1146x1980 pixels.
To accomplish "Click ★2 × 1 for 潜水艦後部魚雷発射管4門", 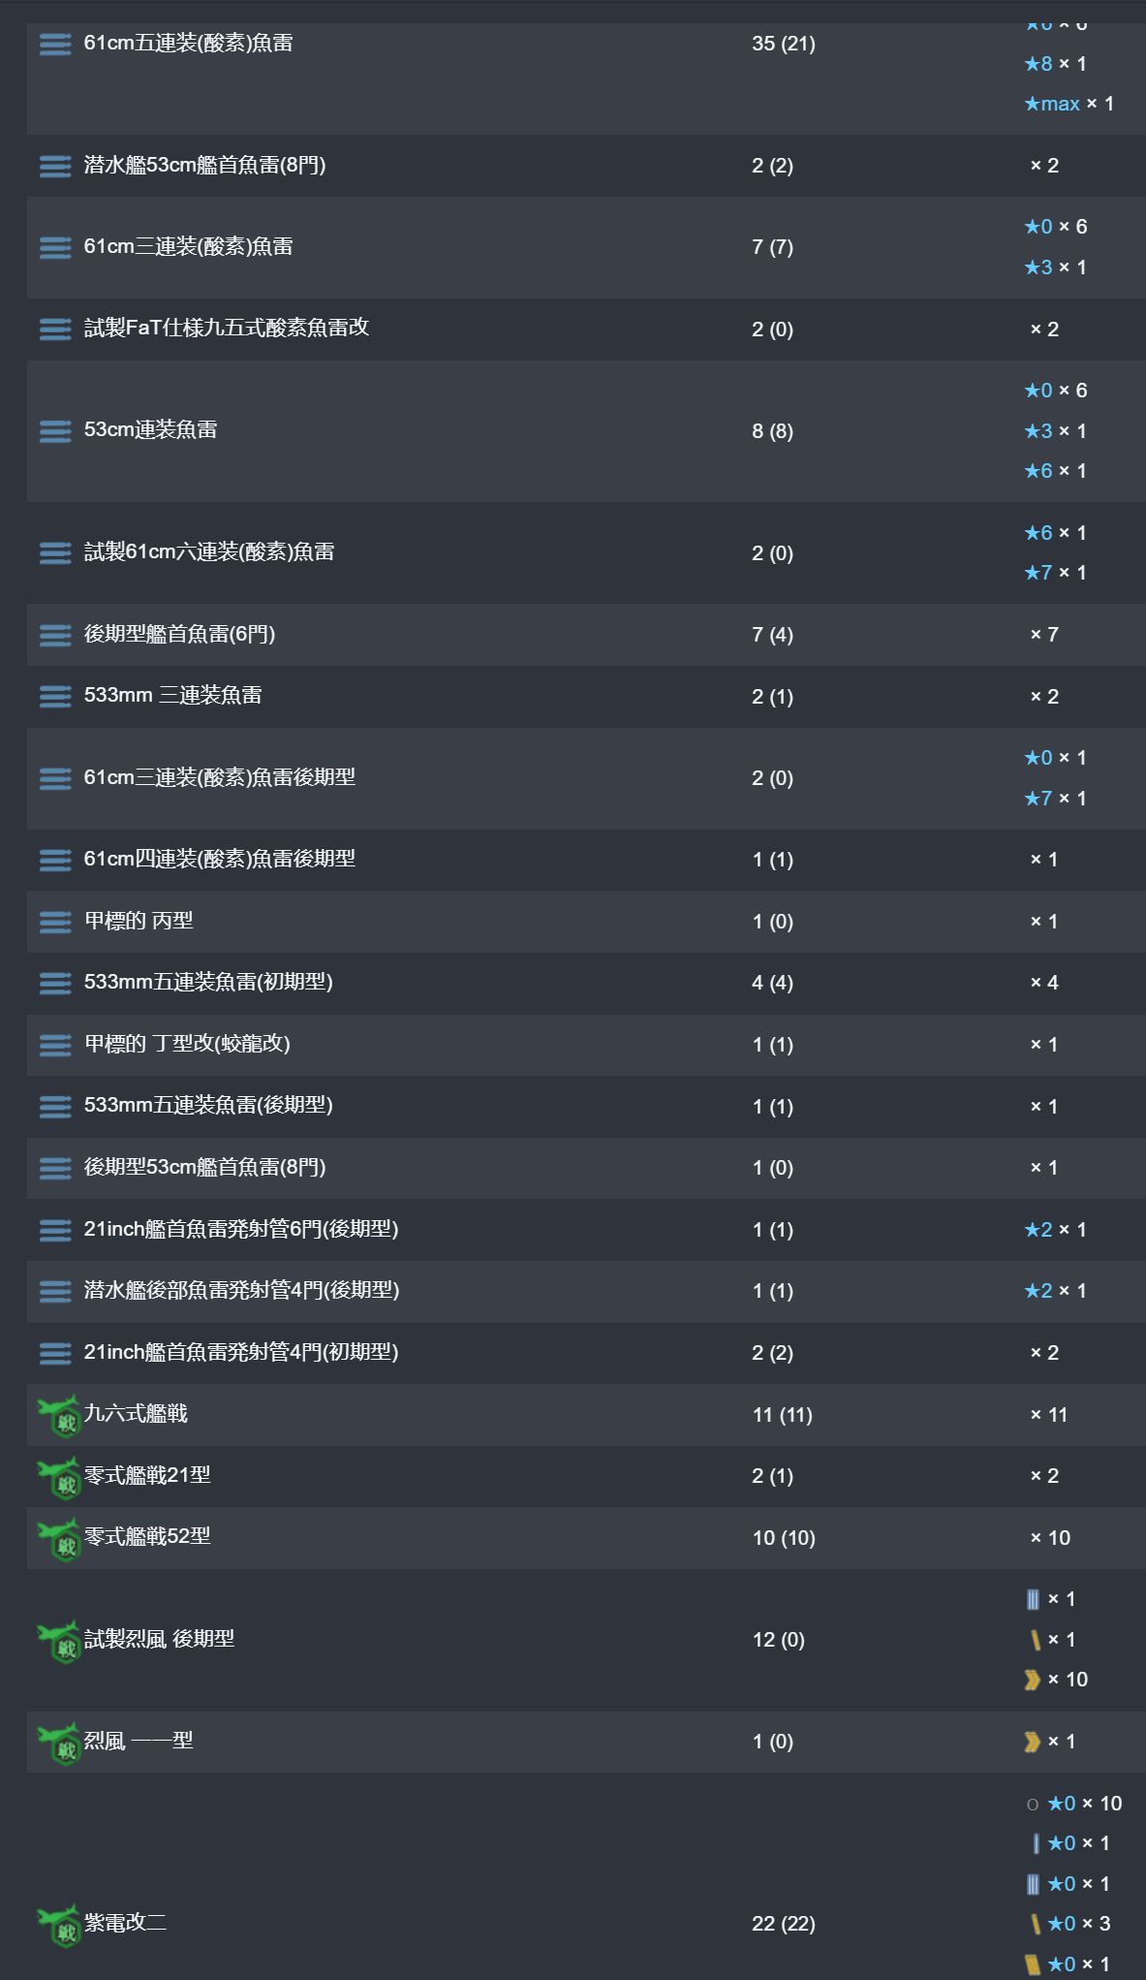I will (1055, 1291).
